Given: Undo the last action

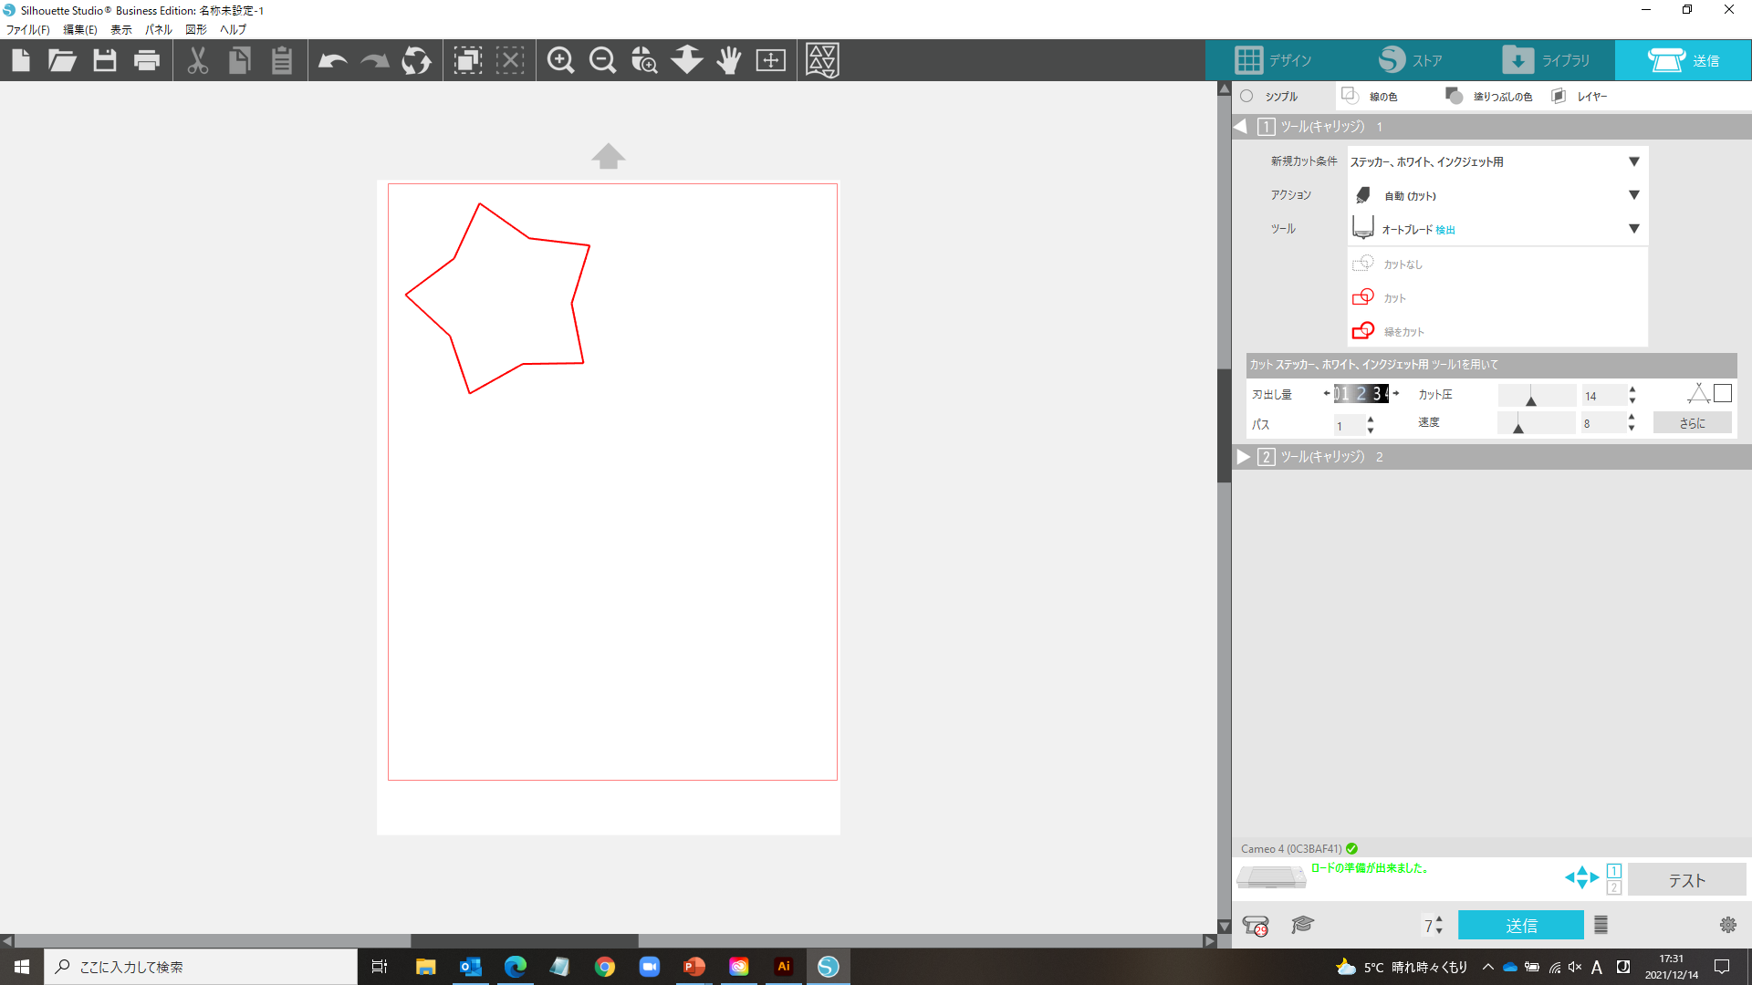Looking at the screenshot, I should pyautogui.click(x=333, y=61).
